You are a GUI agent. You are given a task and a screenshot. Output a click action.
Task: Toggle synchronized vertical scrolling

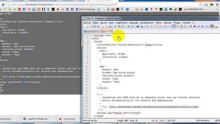click(156, 27)
